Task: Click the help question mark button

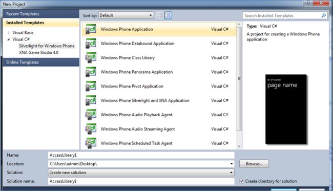Action: [308, 3]
